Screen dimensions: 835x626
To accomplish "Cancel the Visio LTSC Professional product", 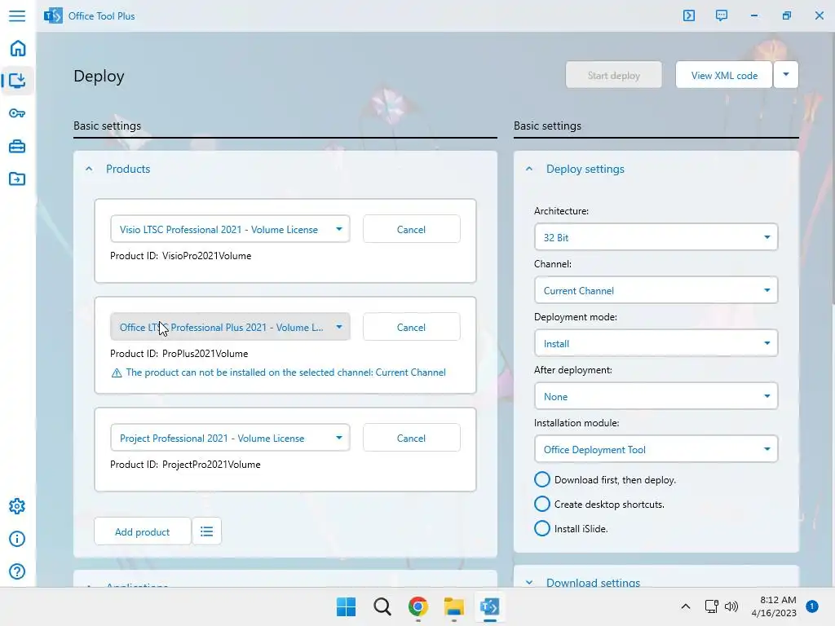I will 411,229.
